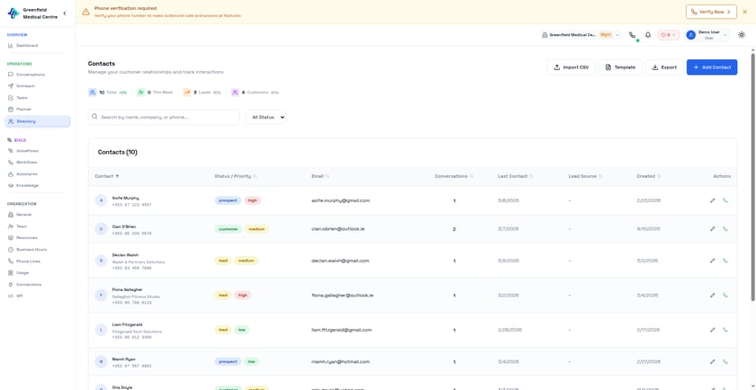Dismiss the phone verification banner
Viewport: 756px width, 390px height.
[745, 12]
